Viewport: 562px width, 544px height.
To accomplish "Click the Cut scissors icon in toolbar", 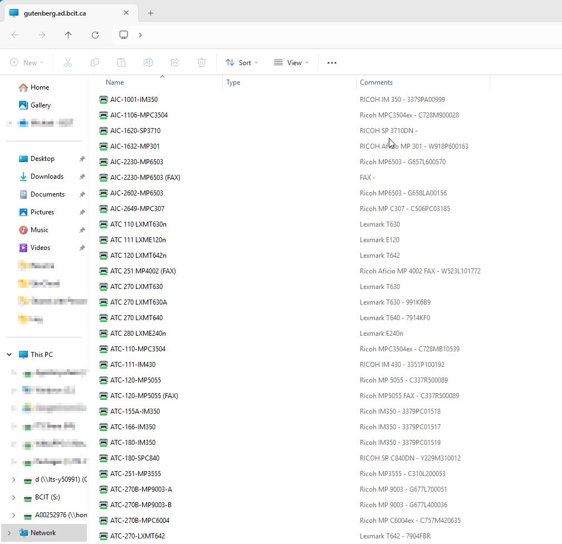I will (68, 63).
